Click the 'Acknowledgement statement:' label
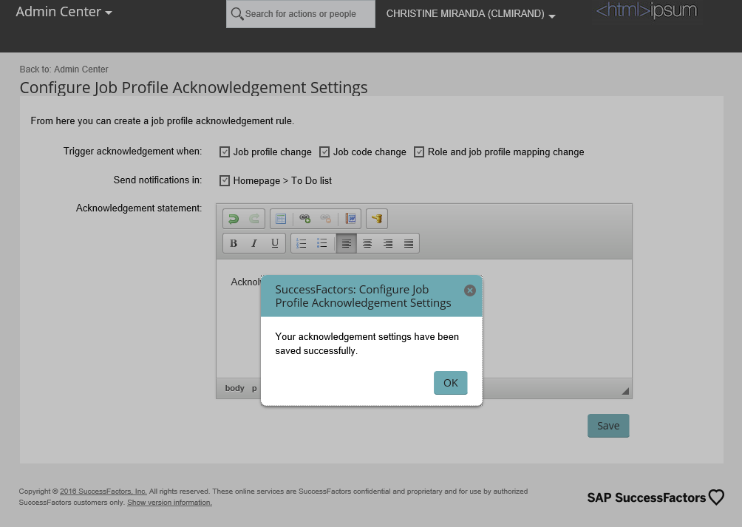This screenshot has width=742, height=527. tap(139, 208)
